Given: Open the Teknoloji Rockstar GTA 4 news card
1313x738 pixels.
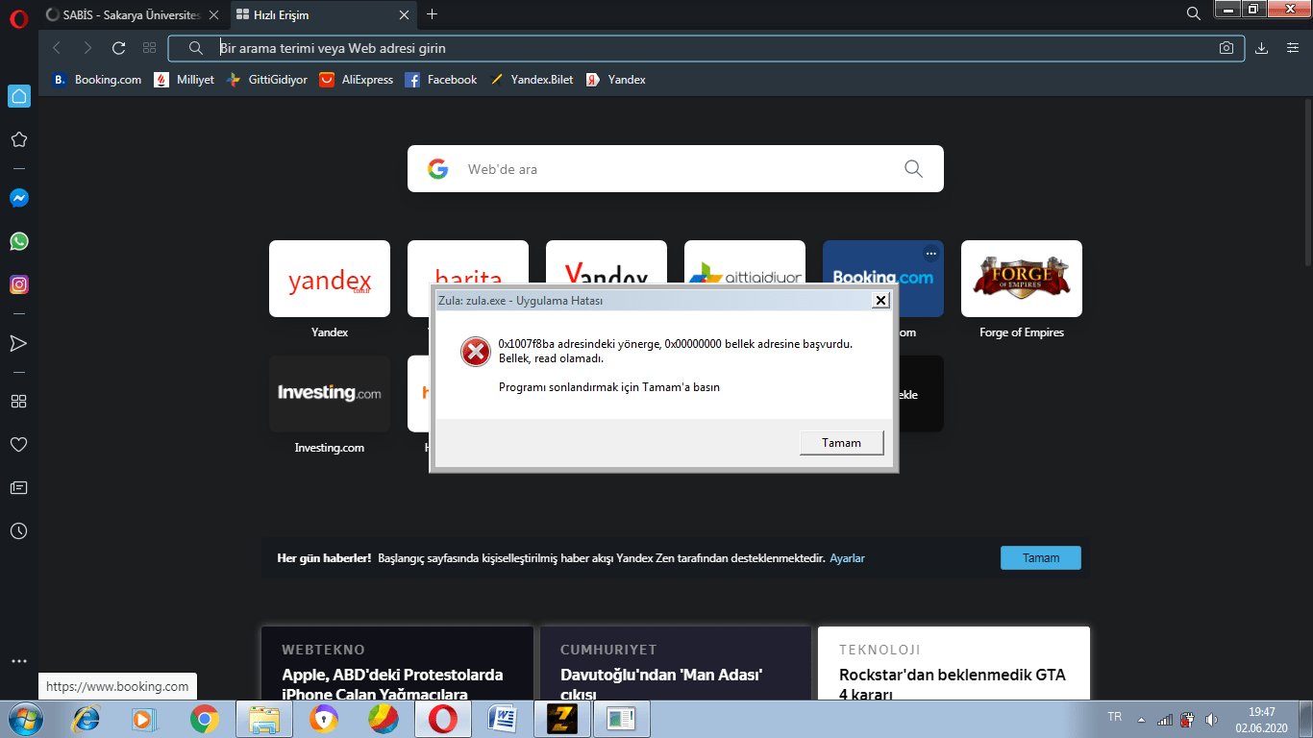Looking at the screenshot, I should [x=954, y=664].
